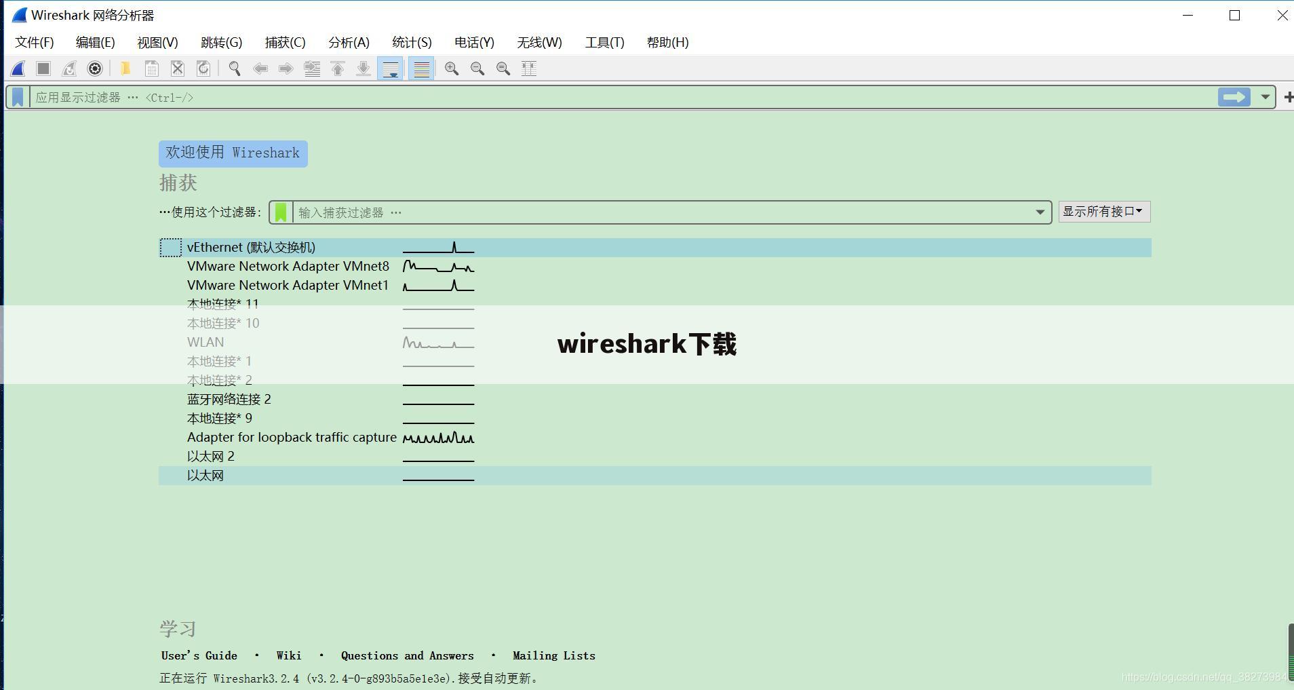Open the 显示所有接口 dropdown
Image resolution: width=1294 pixels, height=690 pixels.
coord(1104,212)
